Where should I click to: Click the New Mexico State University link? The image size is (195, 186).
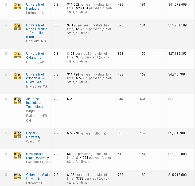click(x=37, y=156)
